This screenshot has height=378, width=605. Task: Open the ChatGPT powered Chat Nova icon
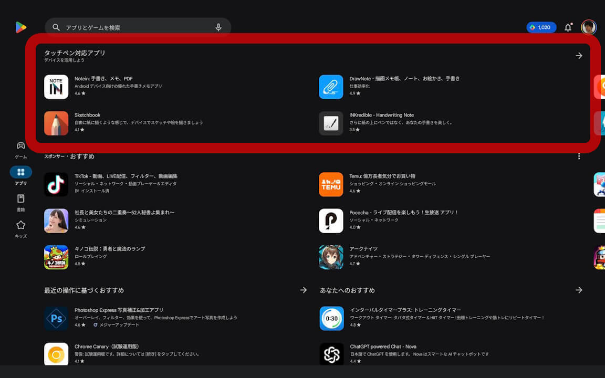(331, 354)
